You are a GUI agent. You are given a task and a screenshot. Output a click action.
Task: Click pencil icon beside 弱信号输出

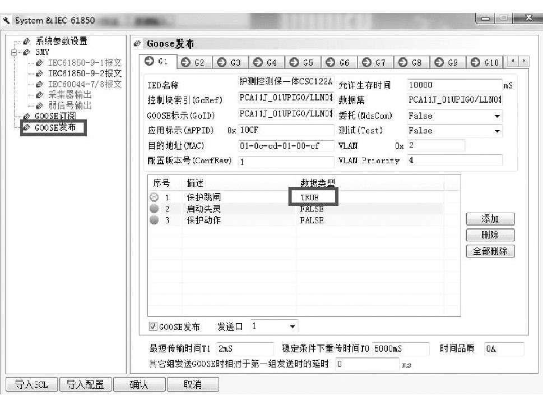pyautogui.click(x=39, y=106)
